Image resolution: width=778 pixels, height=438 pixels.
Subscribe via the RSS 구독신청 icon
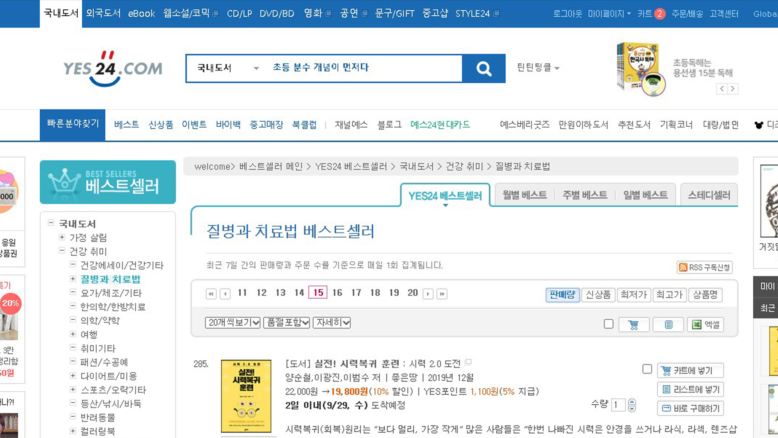click(705, 267)
